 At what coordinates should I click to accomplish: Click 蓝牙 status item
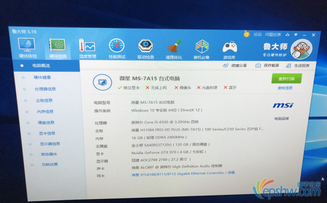pyautogui.click(x=230, y=87)
